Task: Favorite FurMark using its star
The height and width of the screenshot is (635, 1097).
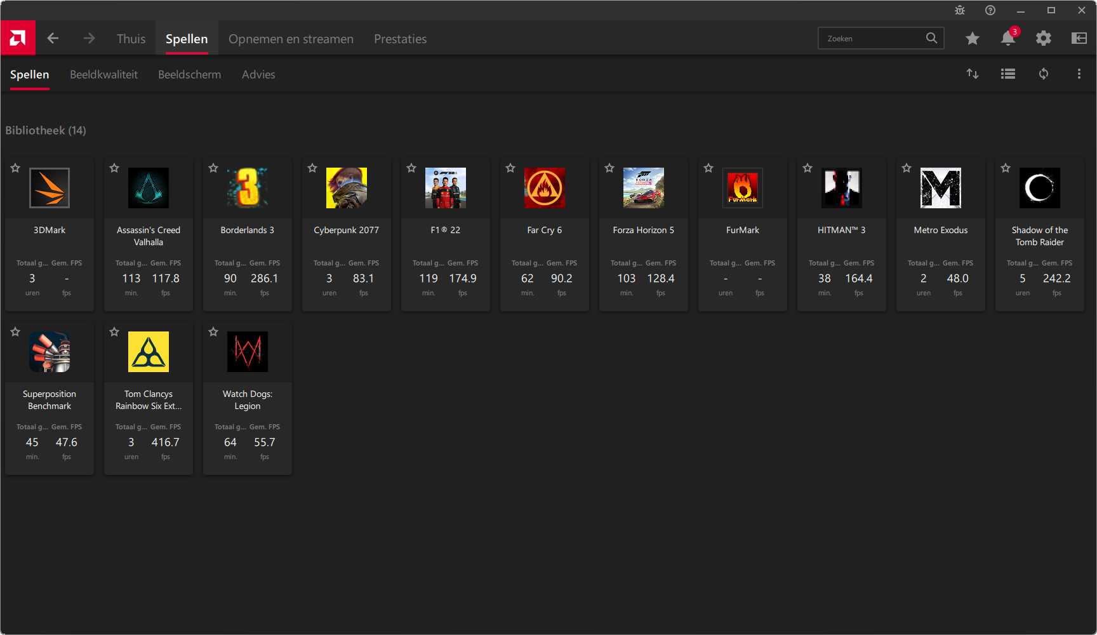Action: pyautogui.click(x=708, y=168)
